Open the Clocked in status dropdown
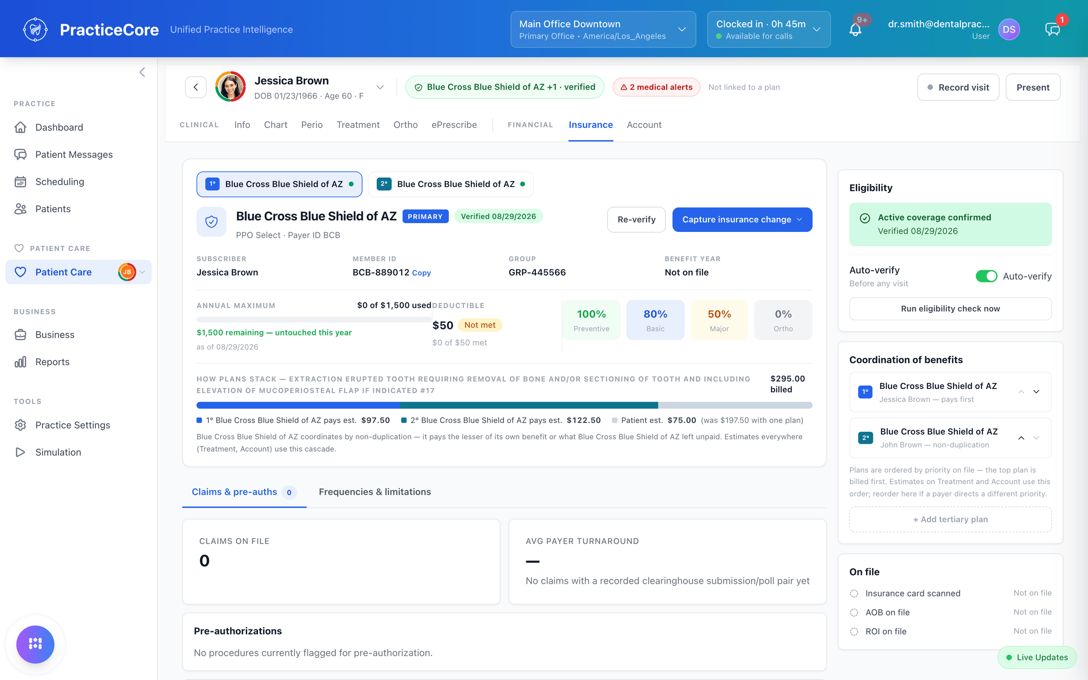Screen dimensions: 1088x680 point(768,30)
